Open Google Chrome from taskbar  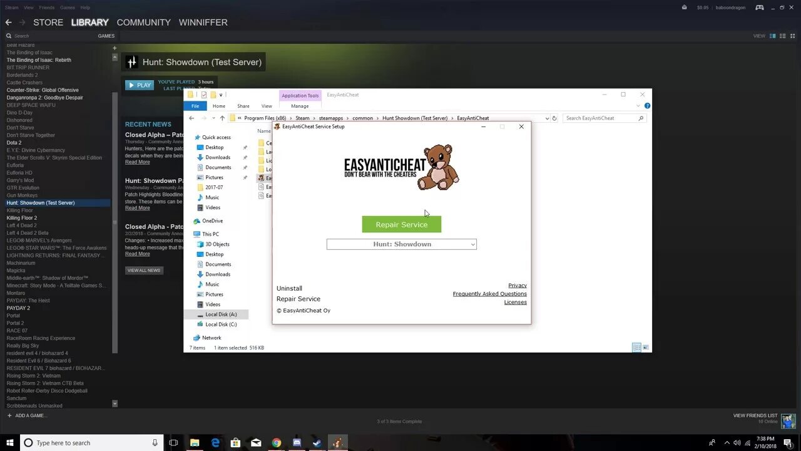click(277, 443)
